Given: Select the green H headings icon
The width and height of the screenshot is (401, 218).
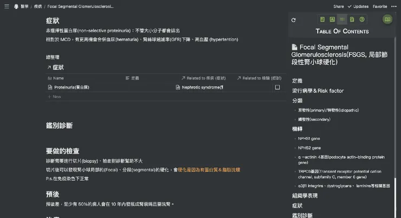Looking at the screenshot, I should pyautogui.click(x=322, y=19).
